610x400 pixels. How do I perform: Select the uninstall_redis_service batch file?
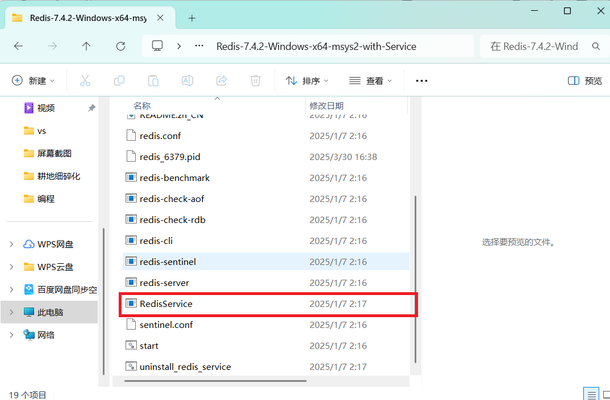click(x=266, y=367)
